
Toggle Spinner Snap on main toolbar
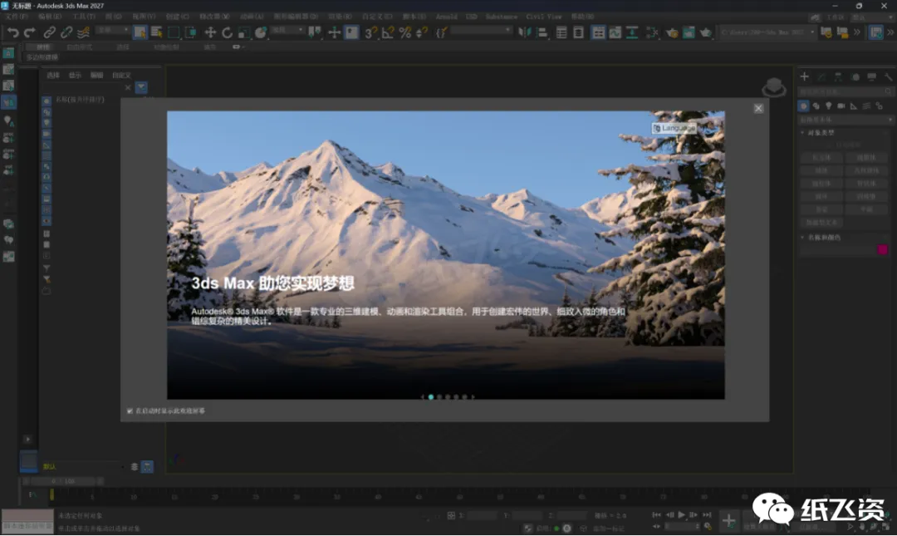[x=422, y=32]
